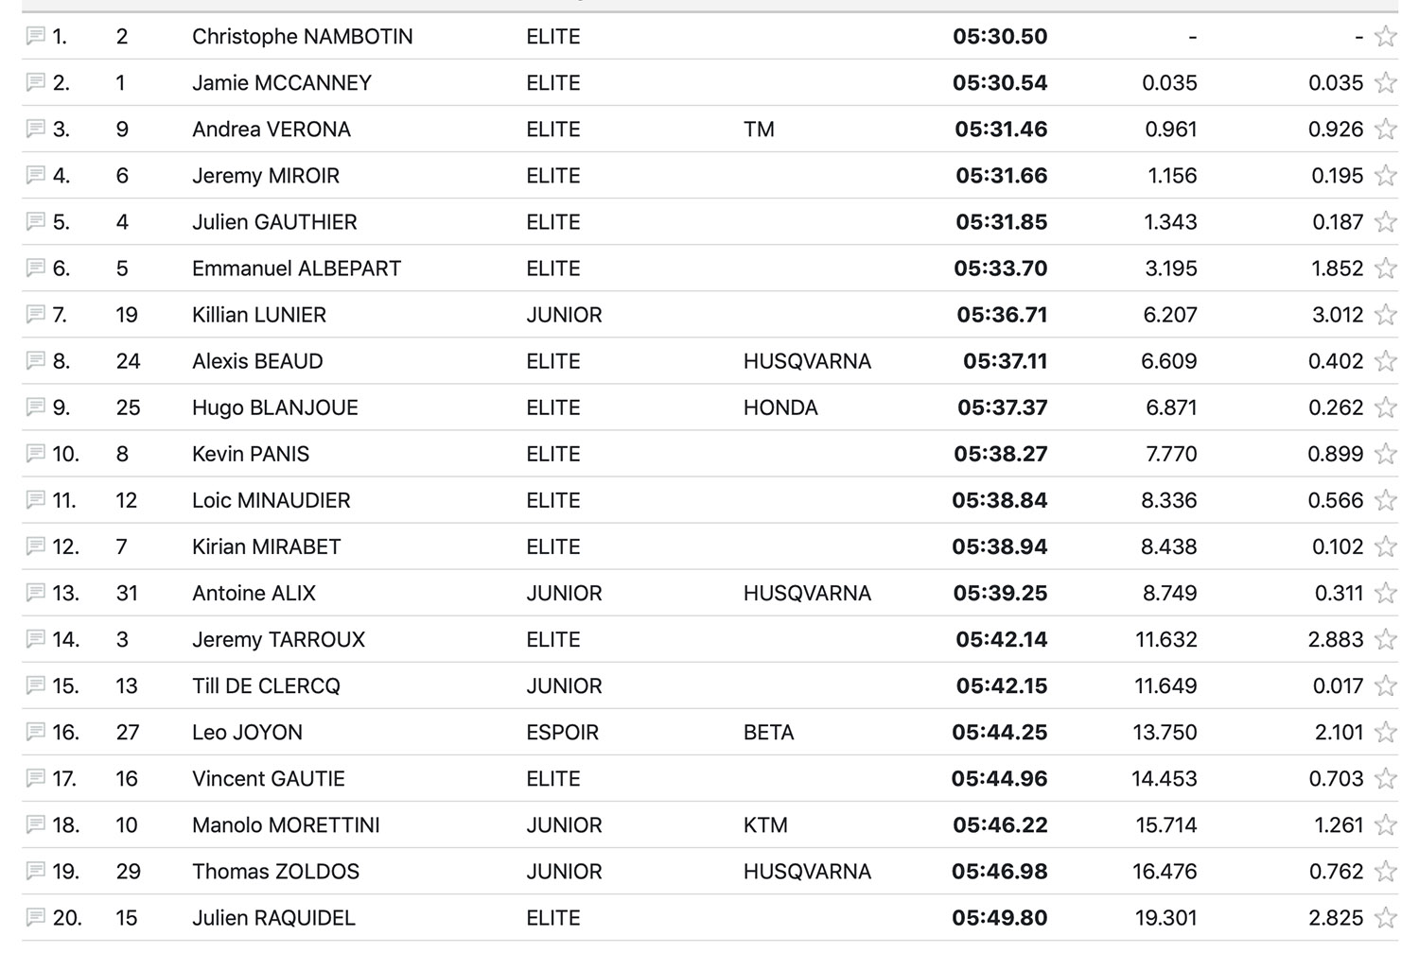Image resolution: width=1419 pixels, height=953 pixels.
Task: Favorite Till DE CLERCQ with the star
Action: 1386,685
